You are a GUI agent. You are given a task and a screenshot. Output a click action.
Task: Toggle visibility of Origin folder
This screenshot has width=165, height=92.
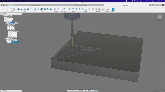[8, 26]
